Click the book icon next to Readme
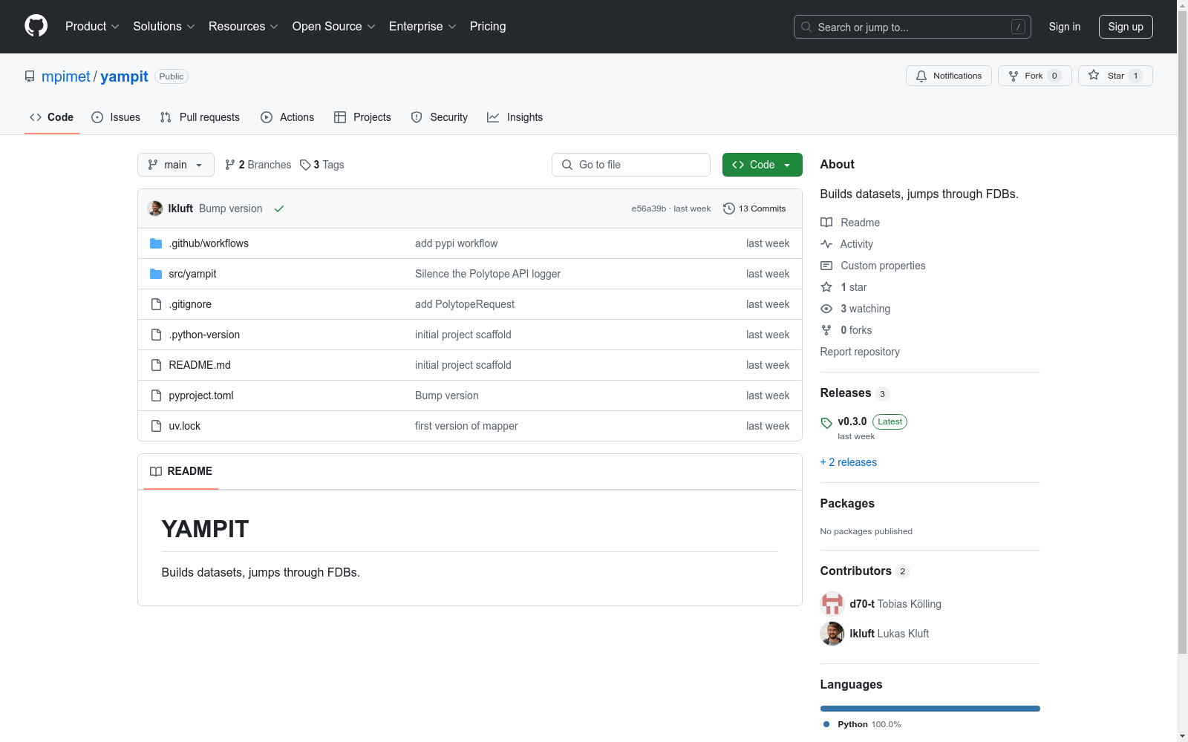 pyautogui.click(x=826, y=223)
